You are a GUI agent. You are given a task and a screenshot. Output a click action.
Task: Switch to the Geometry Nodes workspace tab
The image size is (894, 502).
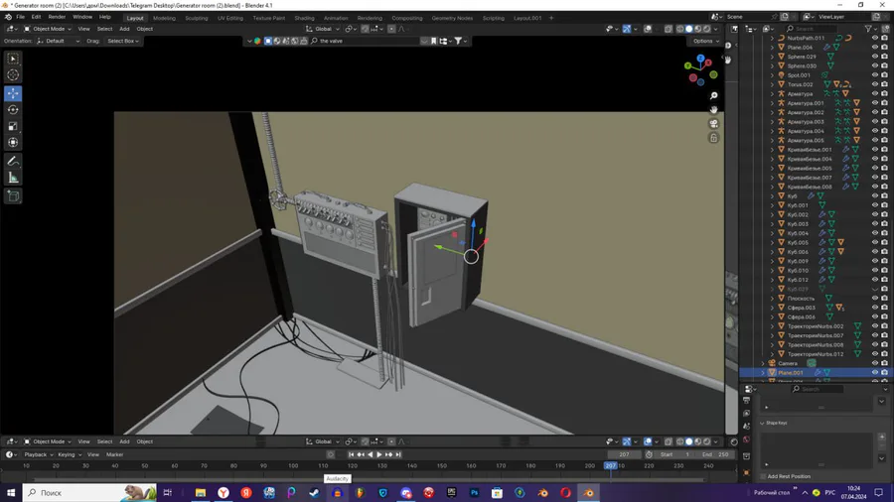[x=452, y=18]
